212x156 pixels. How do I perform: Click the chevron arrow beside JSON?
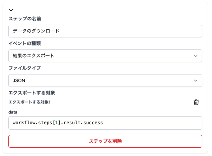click(196, 81)
